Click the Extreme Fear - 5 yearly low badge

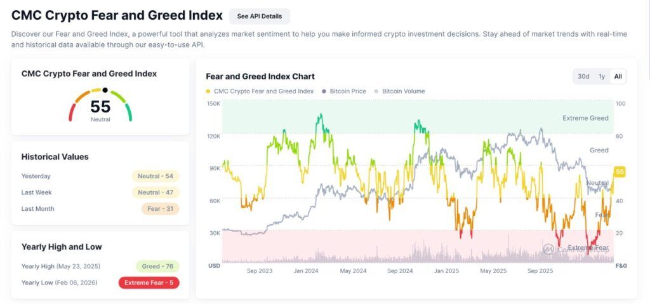(149, 283)
